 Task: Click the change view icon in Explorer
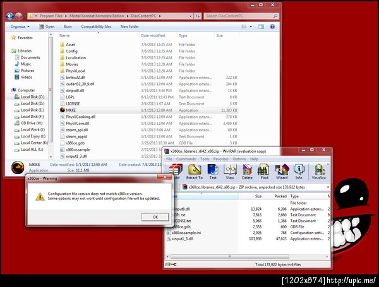(x=244, y=26)
